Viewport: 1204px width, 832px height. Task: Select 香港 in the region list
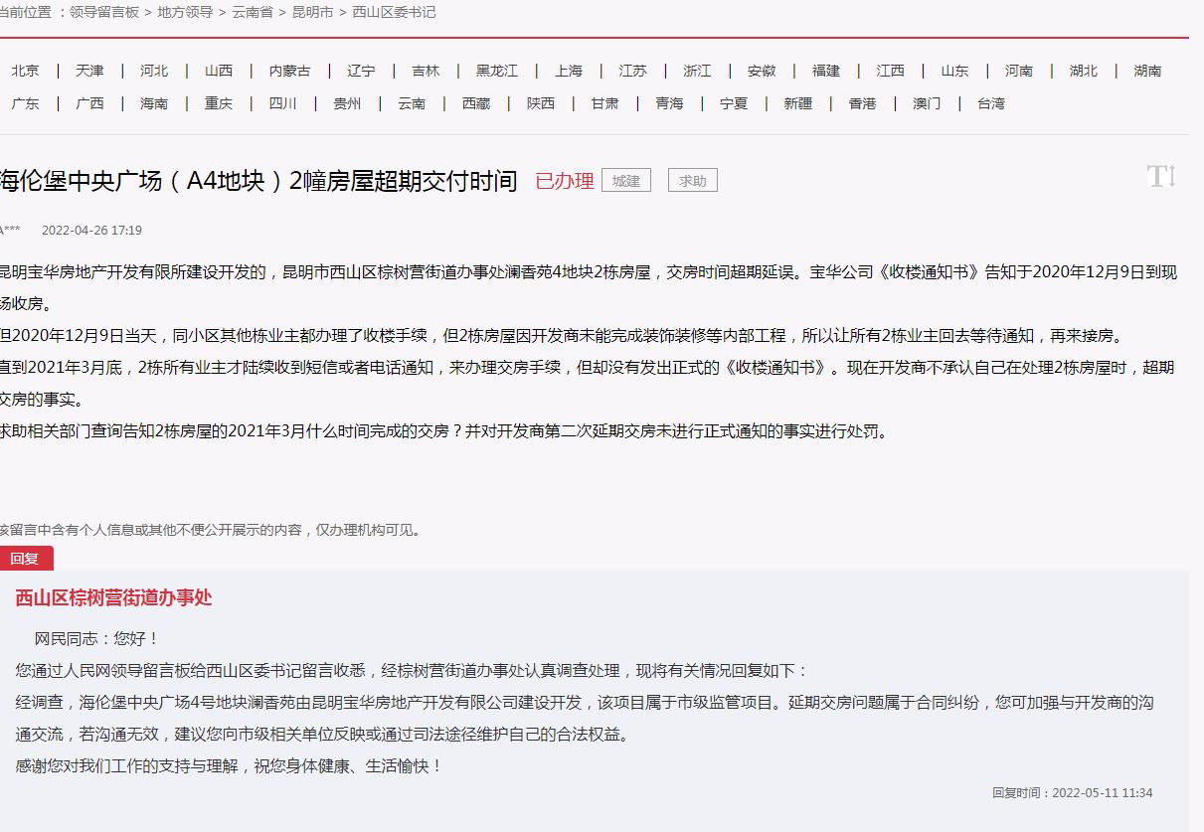pos(862,103)
